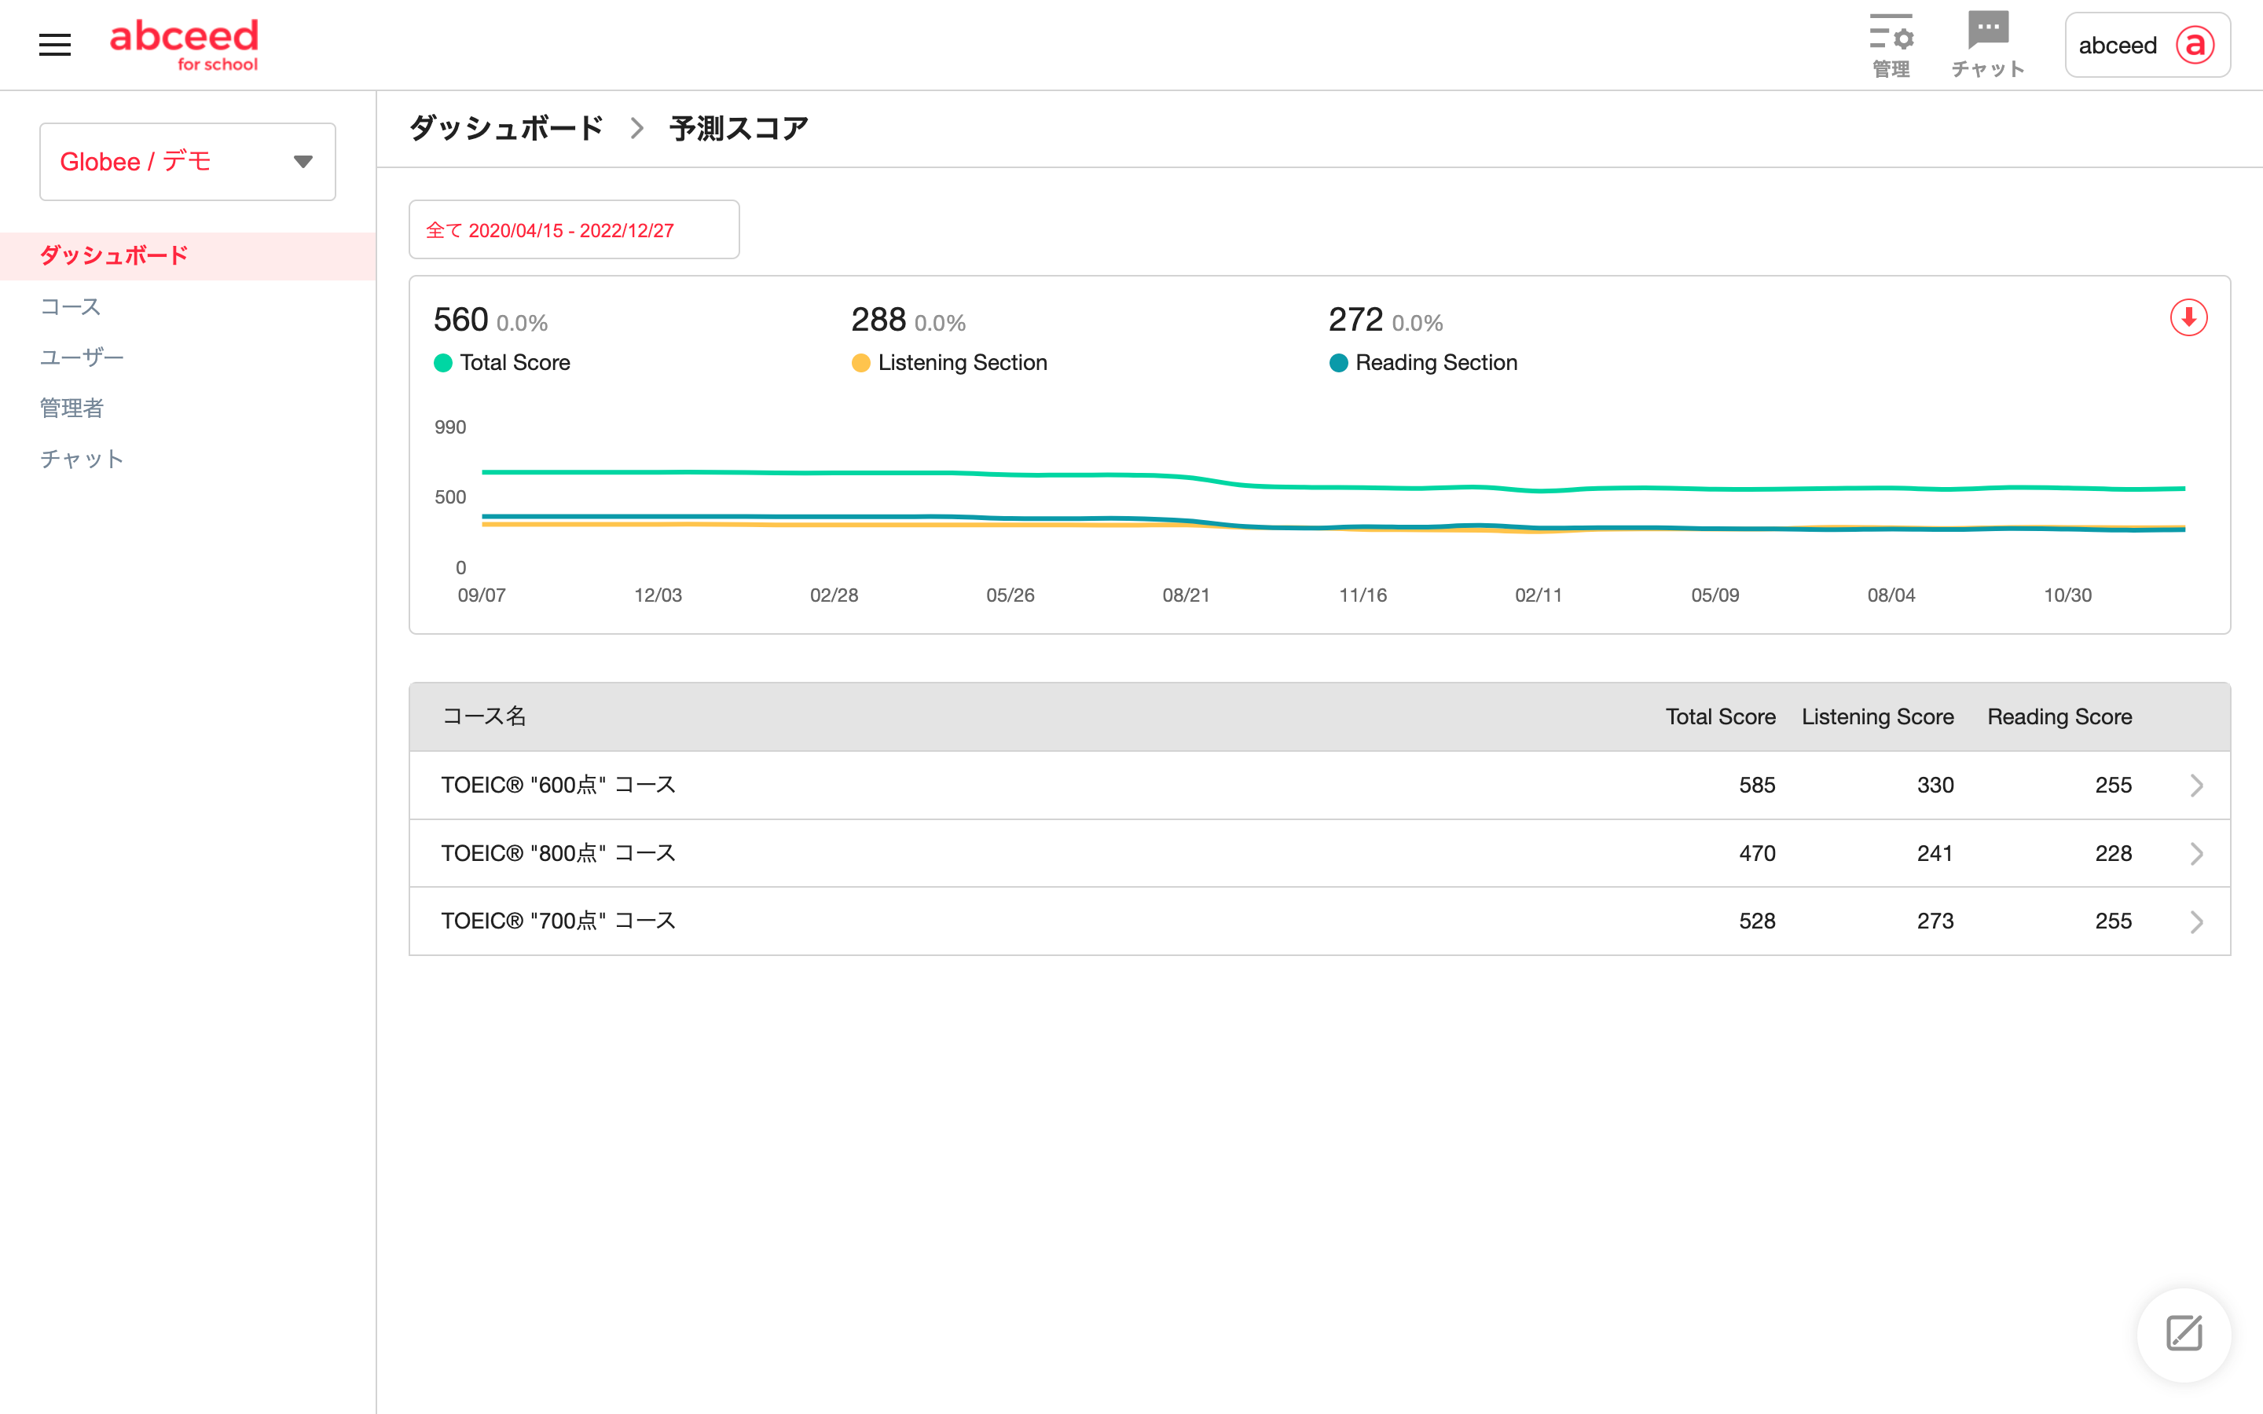2263x1414 pixels.
Task: Toggle the Total Score legend series
Action: [x=515, y=363]
